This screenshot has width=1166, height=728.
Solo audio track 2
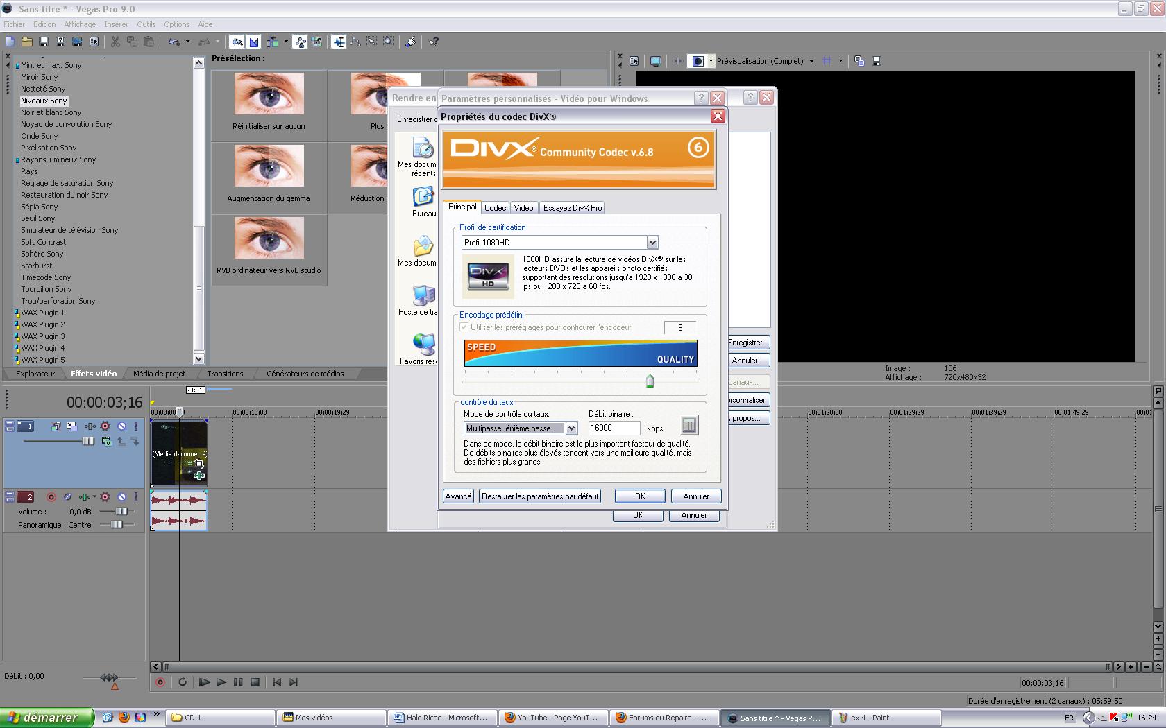click(x=136, y=496)
